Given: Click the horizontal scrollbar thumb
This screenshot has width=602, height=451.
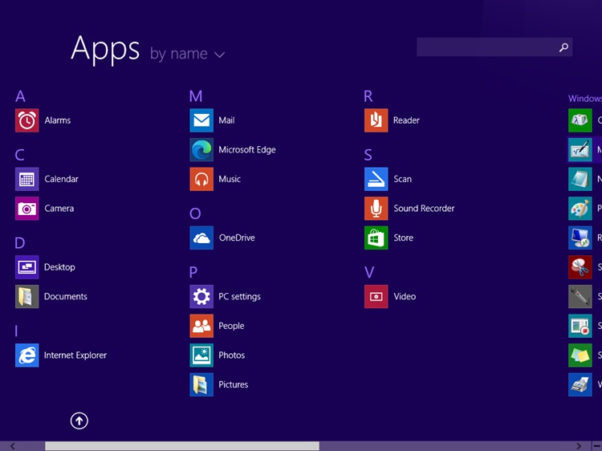Looking at the screenshot, I should [x=182, y=446].
